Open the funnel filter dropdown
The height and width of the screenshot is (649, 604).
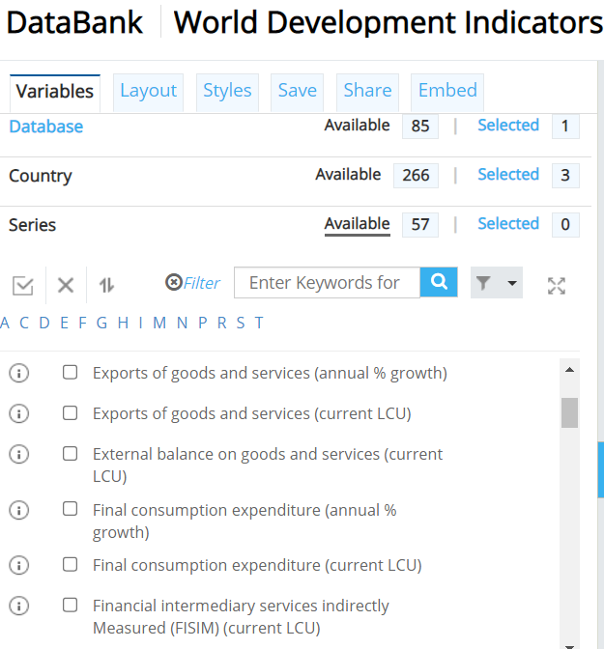[496, 283]
